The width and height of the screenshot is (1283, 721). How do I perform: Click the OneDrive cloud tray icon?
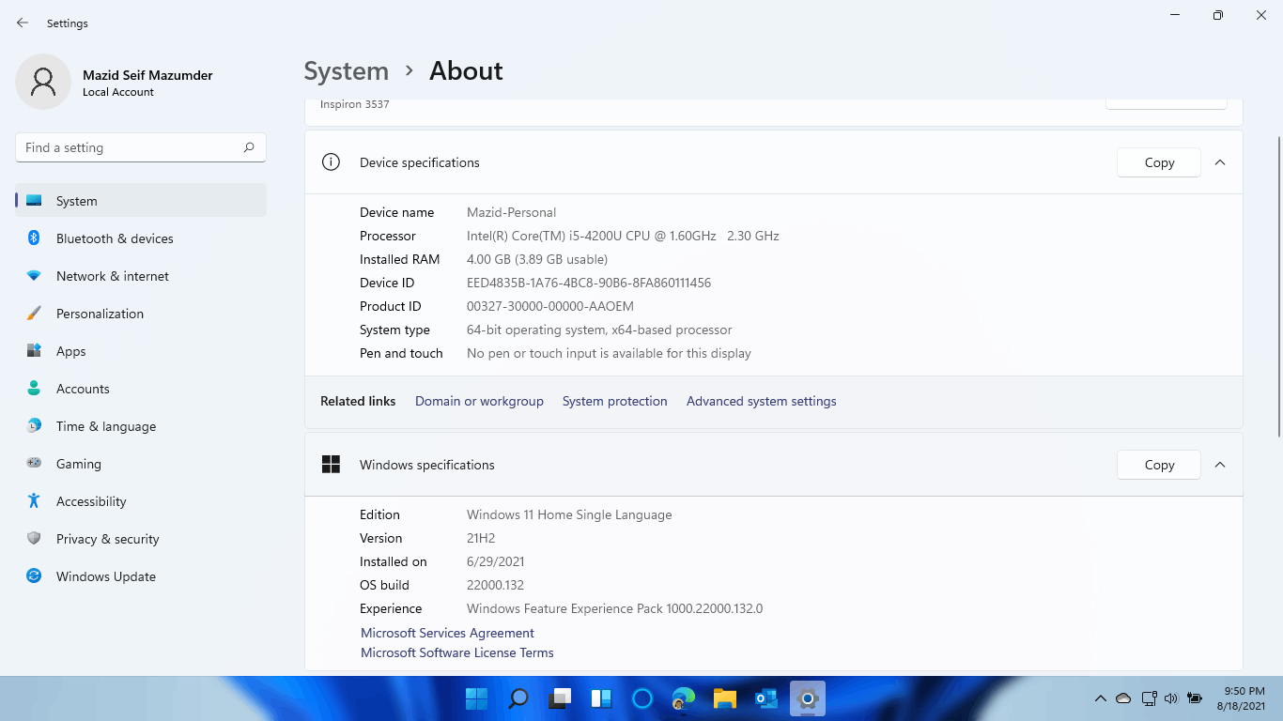click(x=1123, y=698)
